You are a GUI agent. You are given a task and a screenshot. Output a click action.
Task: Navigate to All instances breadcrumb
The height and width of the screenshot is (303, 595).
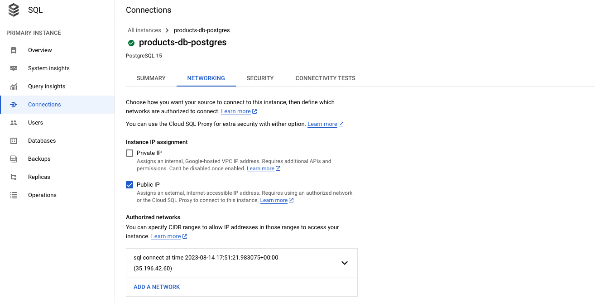point(144,30)
